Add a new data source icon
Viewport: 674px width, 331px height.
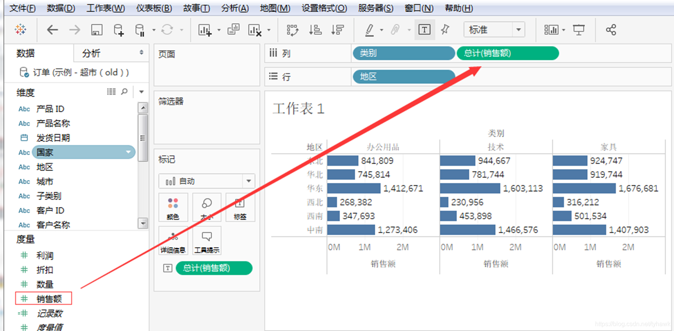point(118,30)
